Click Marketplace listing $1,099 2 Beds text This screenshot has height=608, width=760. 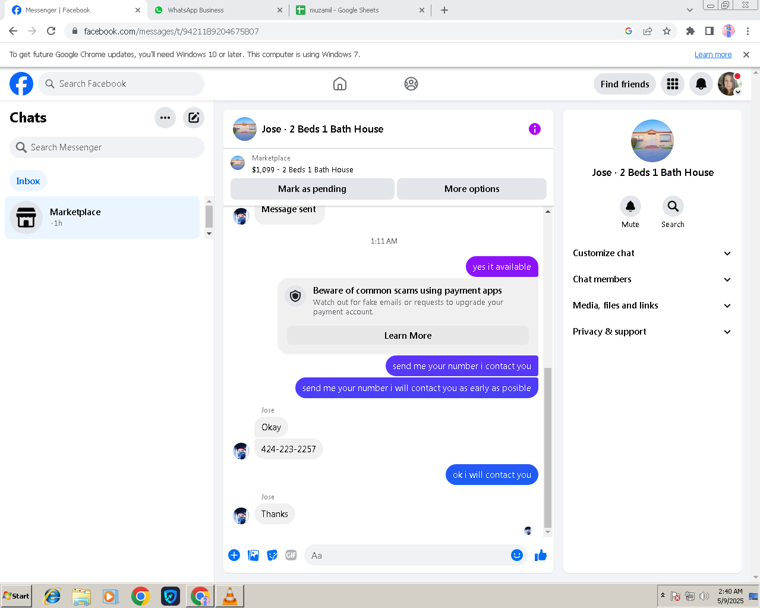pos(302,170)
